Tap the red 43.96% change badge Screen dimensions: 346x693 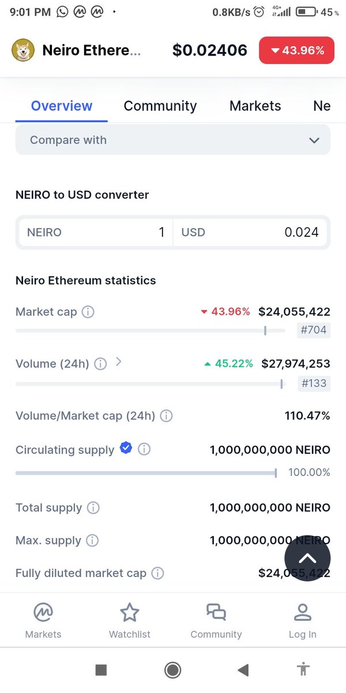298,50
